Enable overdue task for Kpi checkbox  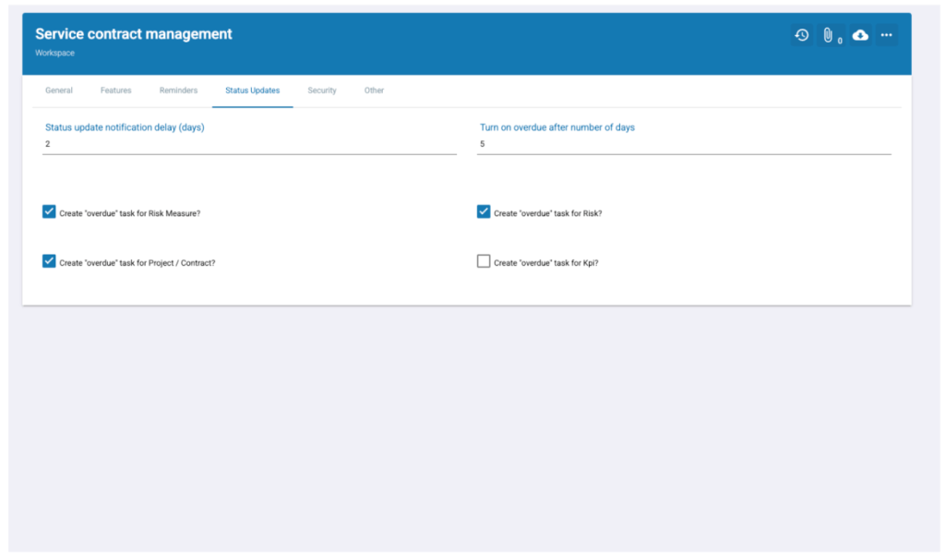click(x=484, y=261)
